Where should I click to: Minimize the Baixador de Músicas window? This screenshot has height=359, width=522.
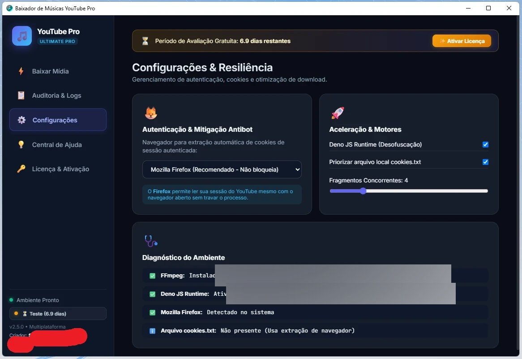[468, 9]
